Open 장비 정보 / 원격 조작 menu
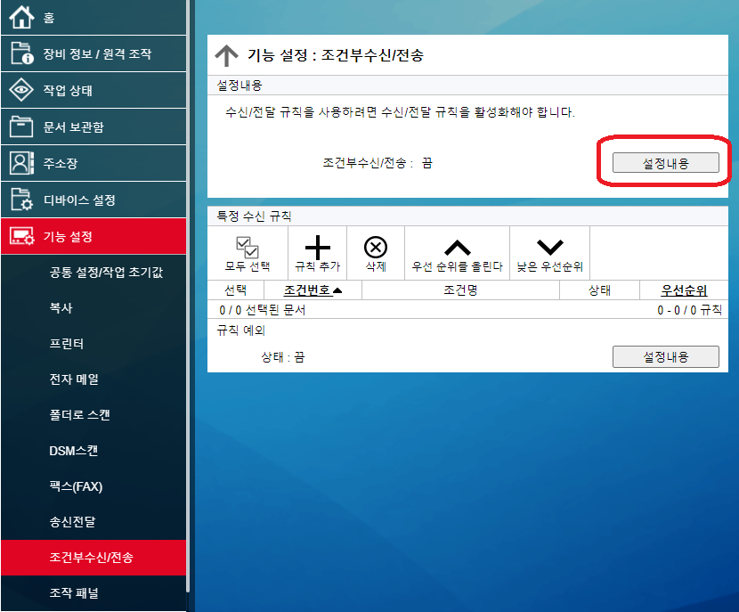 click(93, 53)
